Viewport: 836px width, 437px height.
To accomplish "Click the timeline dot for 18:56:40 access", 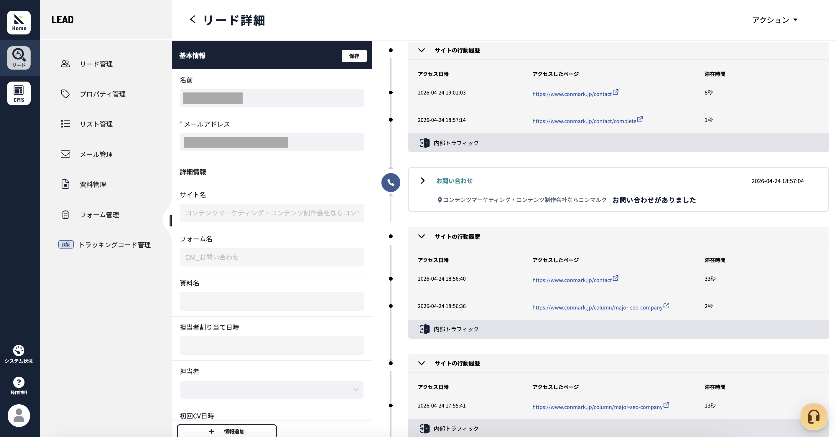I will (x=391, y=279).
